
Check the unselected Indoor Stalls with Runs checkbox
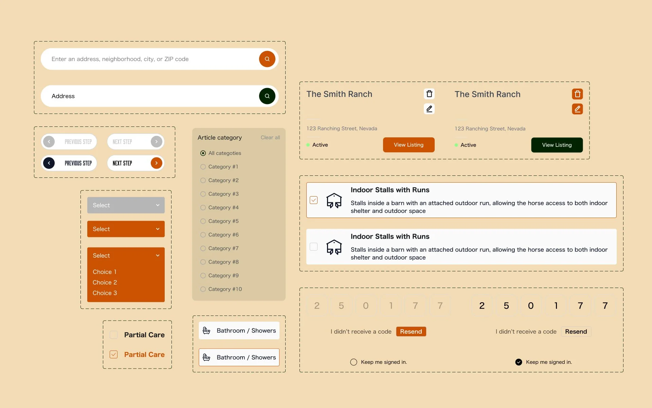point(314,247)
